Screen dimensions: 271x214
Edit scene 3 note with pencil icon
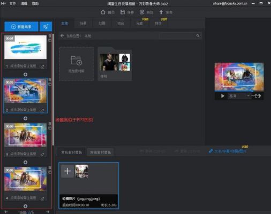tap(42, 155)
